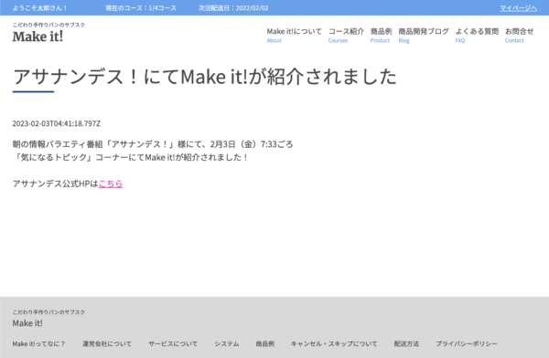Click the footer Make it! logo text
Screen dimensions: 549x358
pos(27,323)
